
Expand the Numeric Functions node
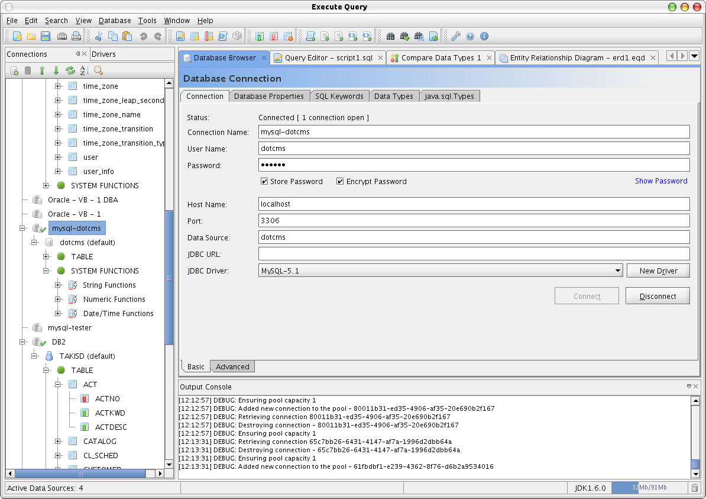[x=57, y=300]
